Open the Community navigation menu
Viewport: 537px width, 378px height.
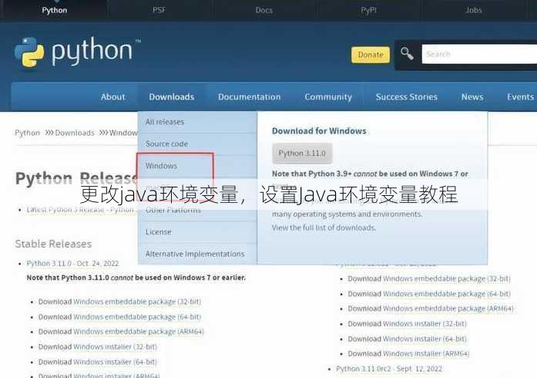[x=328, y=97]
